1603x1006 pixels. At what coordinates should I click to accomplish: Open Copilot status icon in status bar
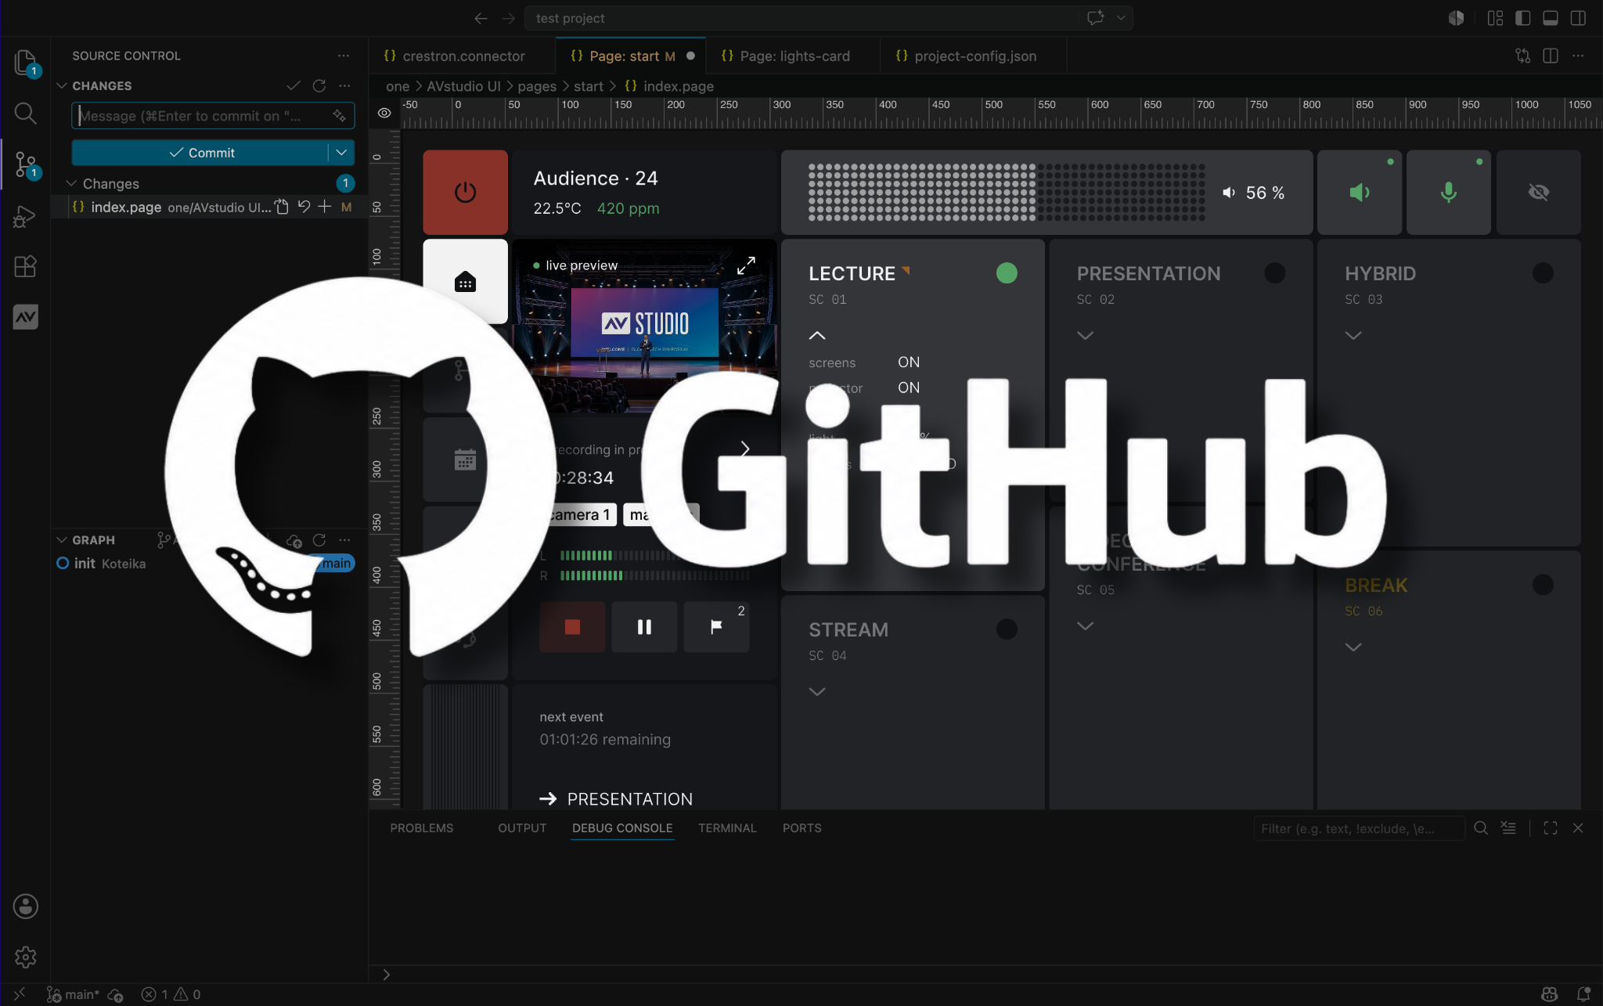pyautogui.click(x=1550, y=994)
